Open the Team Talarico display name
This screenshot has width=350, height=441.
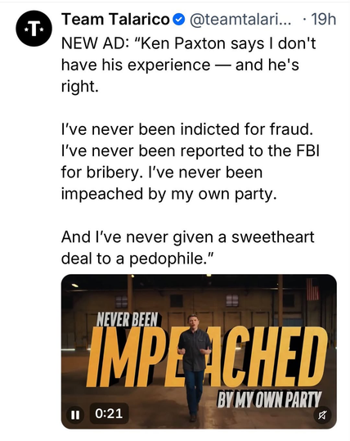(115, 20)
